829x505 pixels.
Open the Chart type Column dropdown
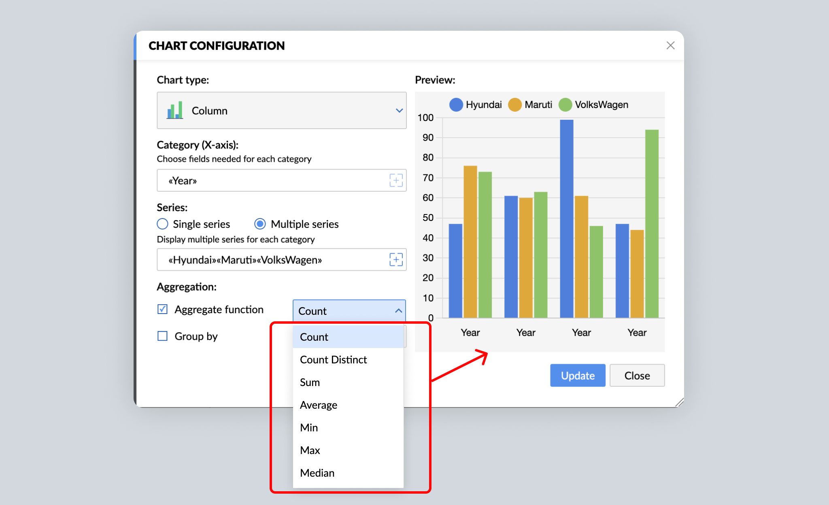click(x=282, y=110)
